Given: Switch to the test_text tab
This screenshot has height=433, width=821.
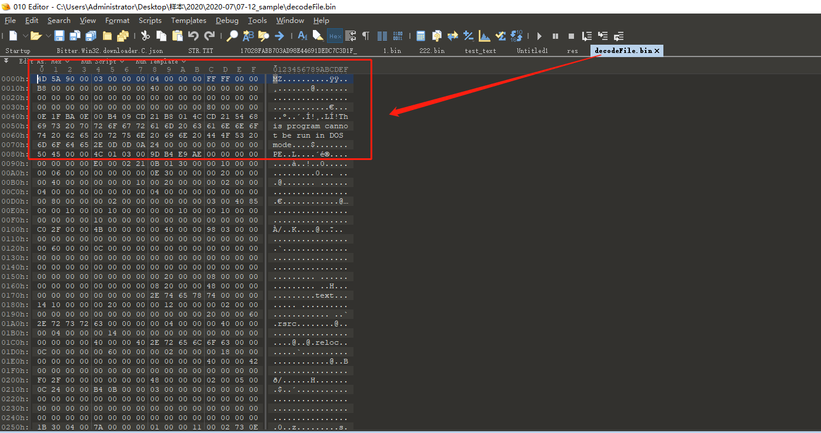Looking at the screenshot, I should tap(480, 51).
